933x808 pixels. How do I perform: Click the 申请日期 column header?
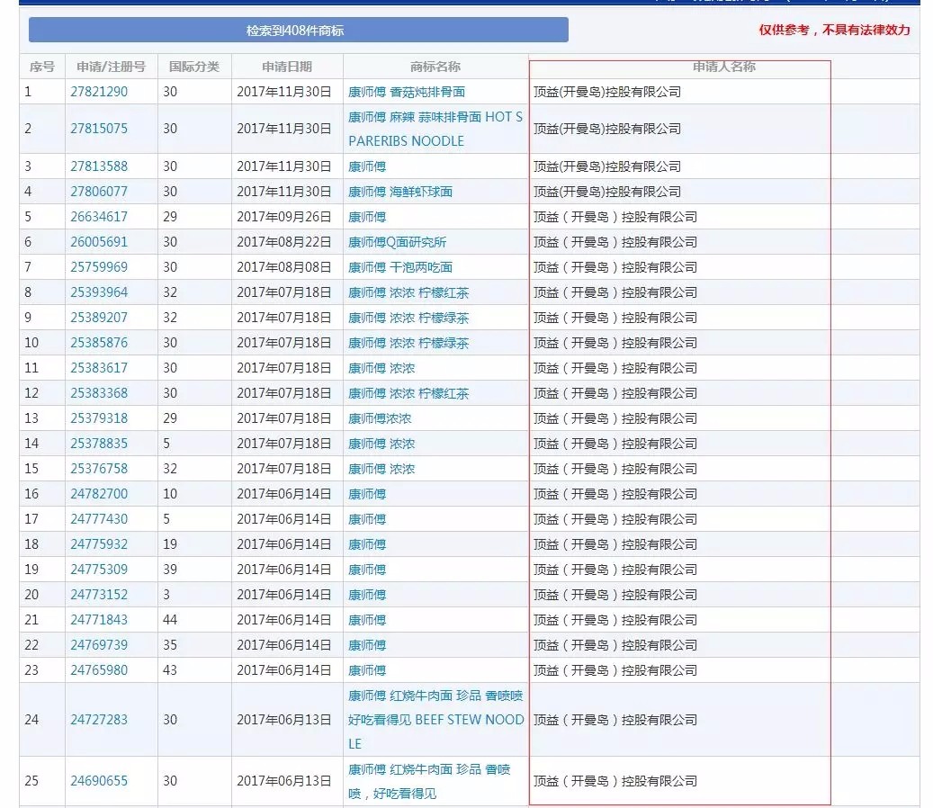tap(287, 67)
